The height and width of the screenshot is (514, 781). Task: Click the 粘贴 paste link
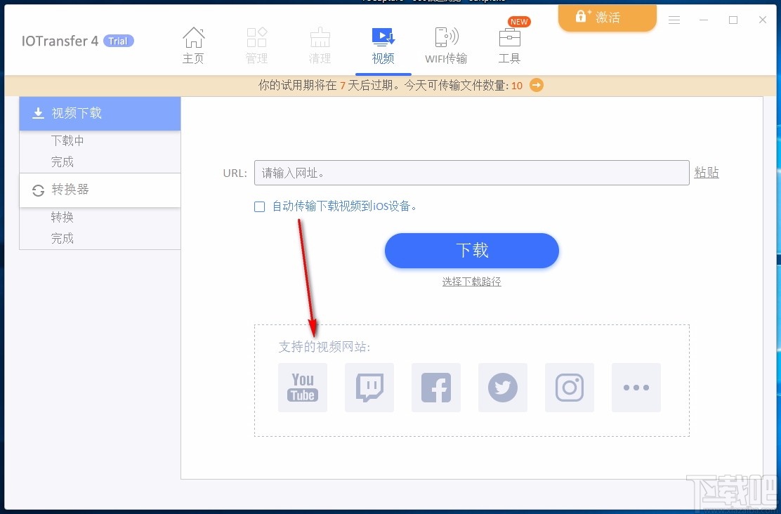[x=706, y=172]
